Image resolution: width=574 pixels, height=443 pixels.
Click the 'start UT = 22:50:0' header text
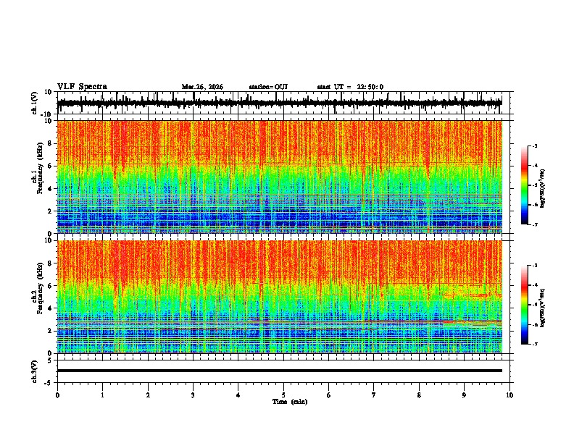tap(350, 87)
